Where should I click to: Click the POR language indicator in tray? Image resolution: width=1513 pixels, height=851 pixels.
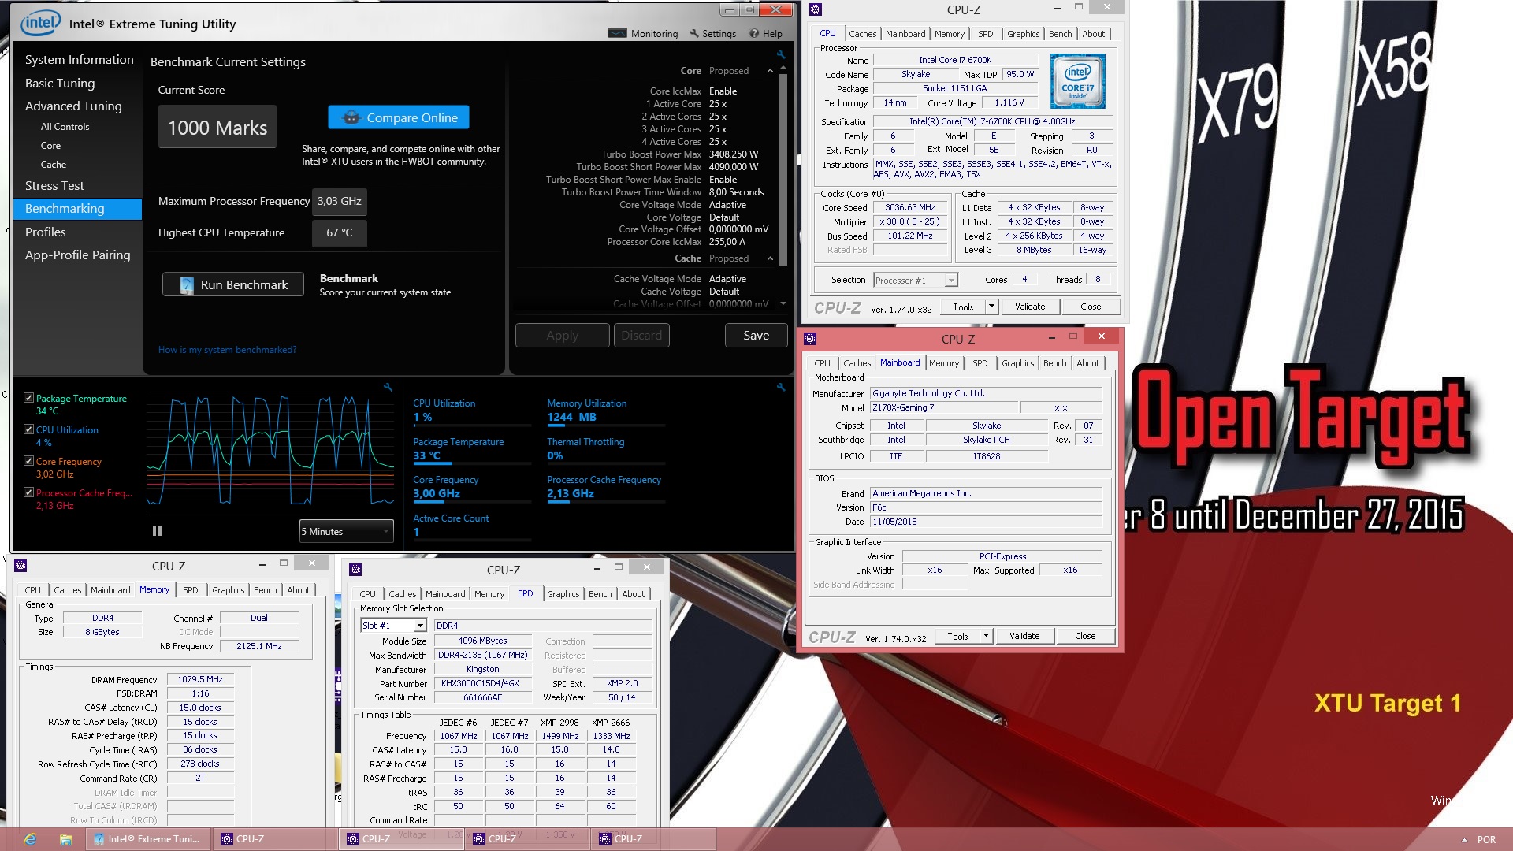click(x=1486, y=840)
